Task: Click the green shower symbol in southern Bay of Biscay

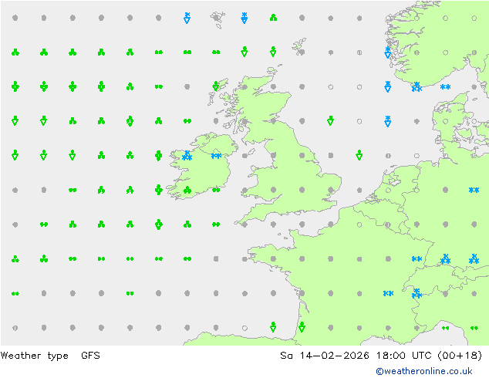Action: click(x=273, y=327)
